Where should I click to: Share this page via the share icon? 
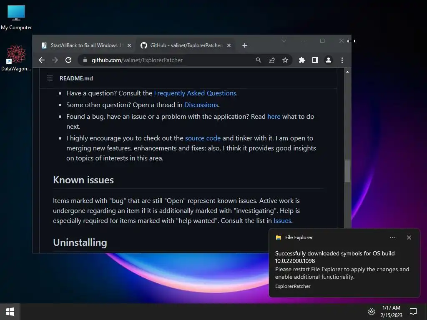pyautogui.click(x=272, y=60)
